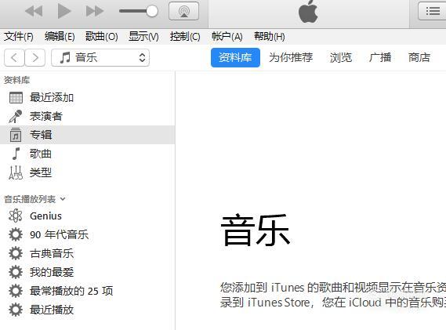Click the gear icon for 最常播放的 25 项

coord(16,291)
